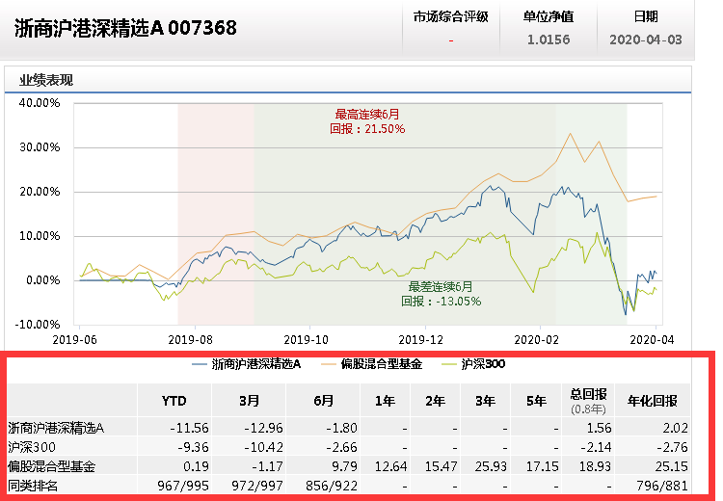Click the 年化回报 value 25.15
The width and height of the screenshot is (723, 501).
point(671,466)
